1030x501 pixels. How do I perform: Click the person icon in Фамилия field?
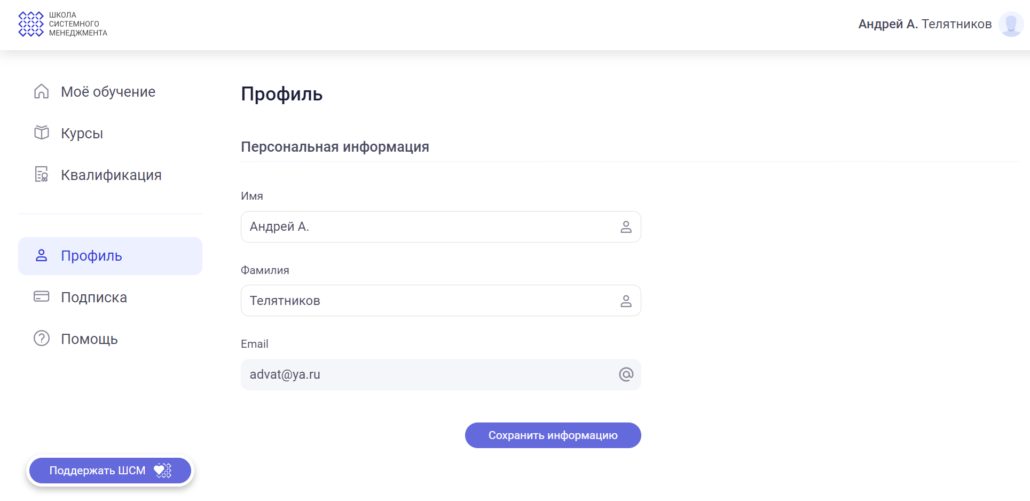tap(626, 301)
